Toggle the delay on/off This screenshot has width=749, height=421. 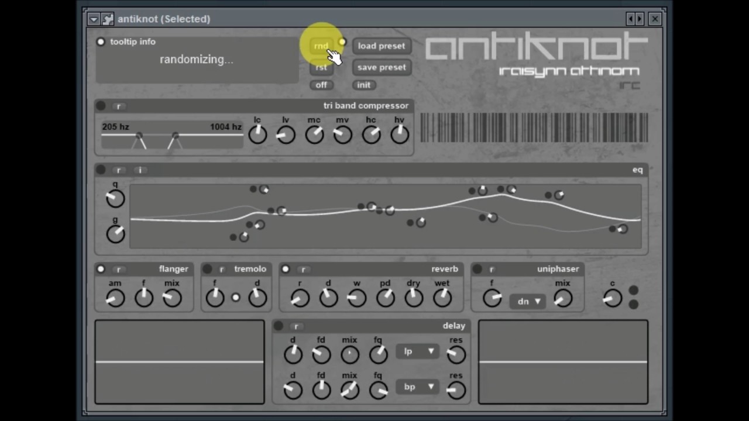[x=279, y=326]
